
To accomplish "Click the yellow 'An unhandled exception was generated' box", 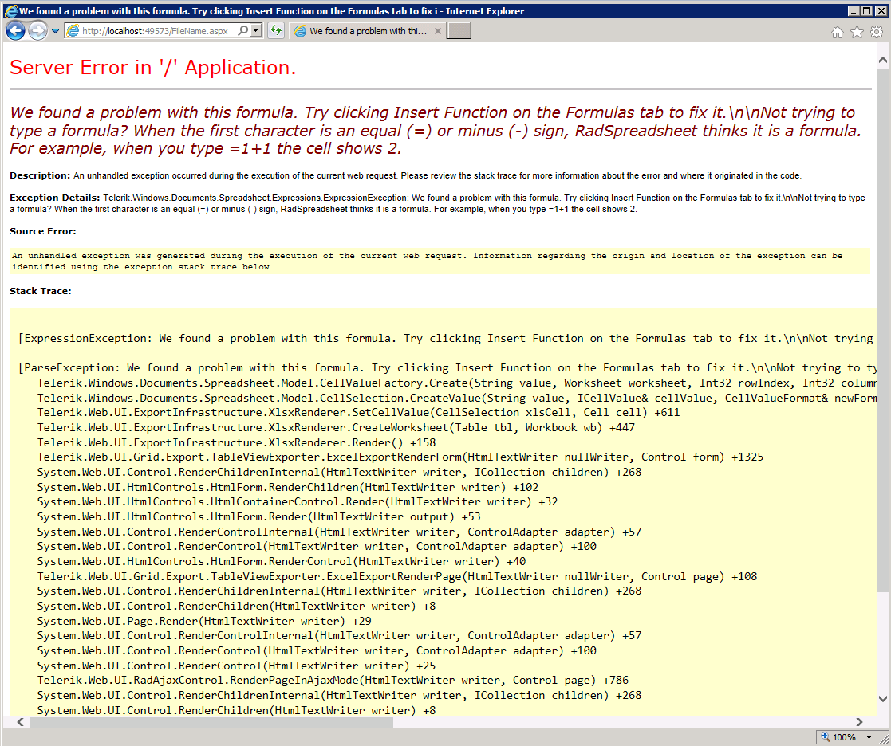I will tap(440, 261).
